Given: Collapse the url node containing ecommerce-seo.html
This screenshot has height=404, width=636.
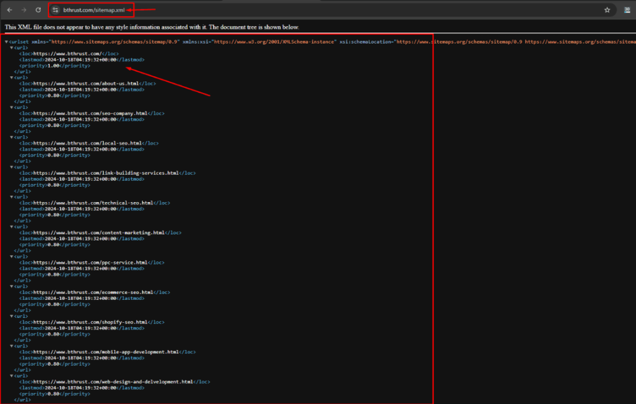Looking at the screenshot, I should click(11, 286).
